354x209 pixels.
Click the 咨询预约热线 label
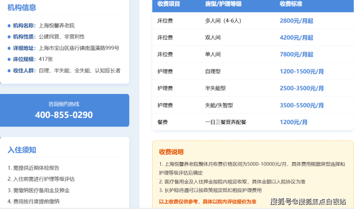coord(64,104)
